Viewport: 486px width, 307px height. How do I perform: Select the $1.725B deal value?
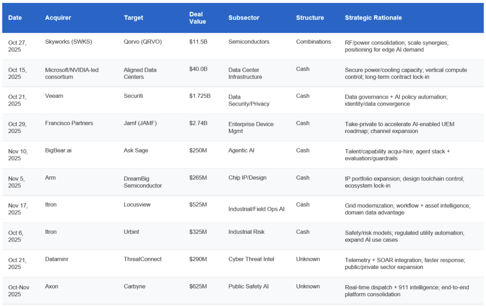point(200,96)
